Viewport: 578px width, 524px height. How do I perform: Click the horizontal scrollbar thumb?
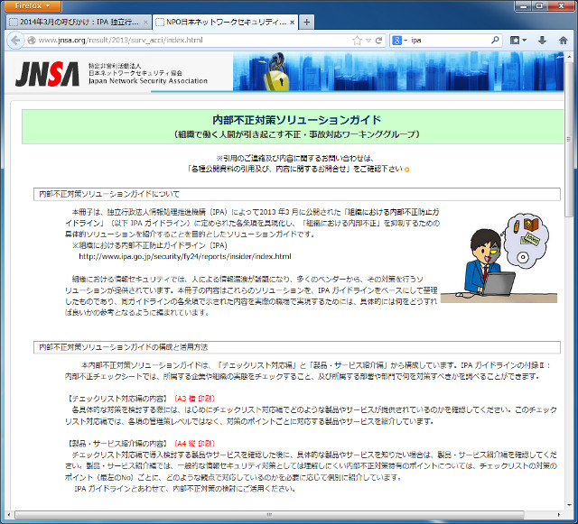269,515
